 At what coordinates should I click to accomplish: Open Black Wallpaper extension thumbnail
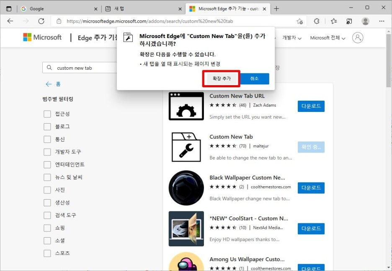click(x=186, y=188)
